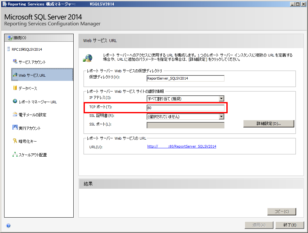Click the サービス アカウント icon
This screenshot has height=233, width=308.
pyautogui.click(x=15, y=61)
